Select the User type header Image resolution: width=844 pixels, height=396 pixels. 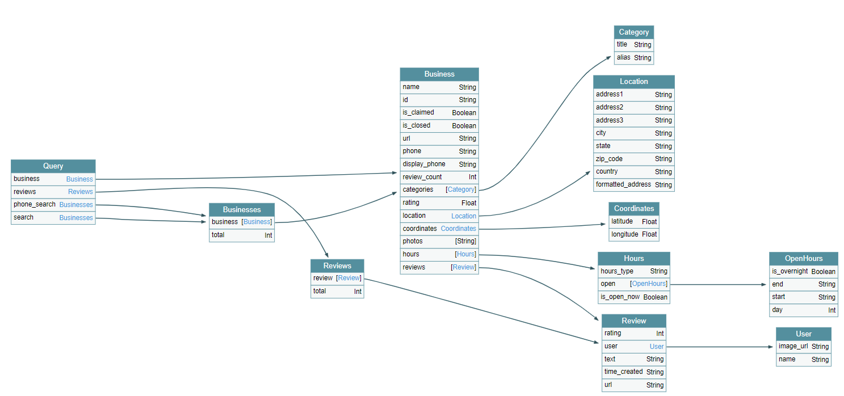click(804, 334)
